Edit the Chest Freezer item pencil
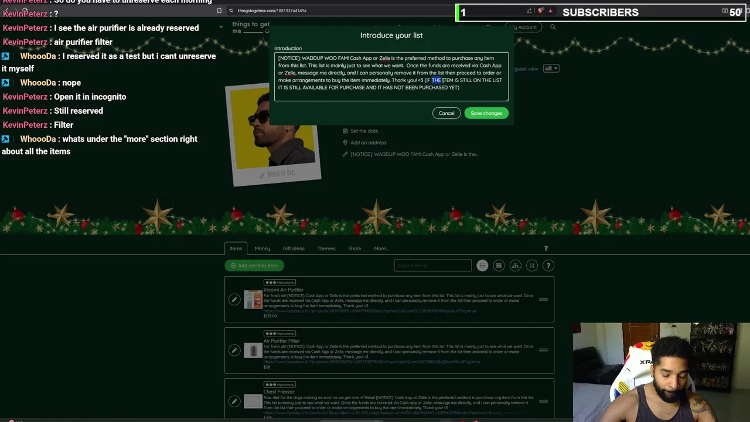The height and width of the screenshot is (422, 750). (234, 401)
